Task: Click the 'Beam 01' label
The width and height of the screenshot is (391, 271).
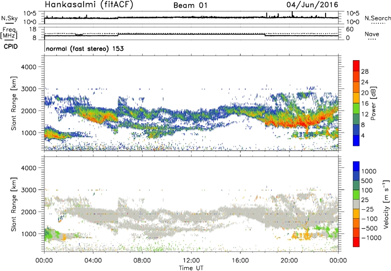Action: (190, 5)
